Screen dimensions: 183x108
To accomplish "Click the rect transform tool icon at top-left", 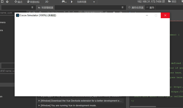I will 2,2.
